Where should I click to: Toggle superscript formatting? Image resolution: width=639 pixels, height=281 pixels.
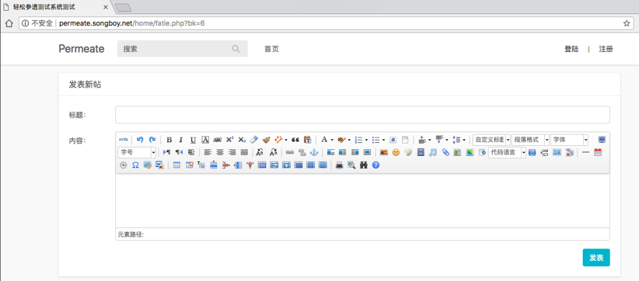click(x=230, y=140)
